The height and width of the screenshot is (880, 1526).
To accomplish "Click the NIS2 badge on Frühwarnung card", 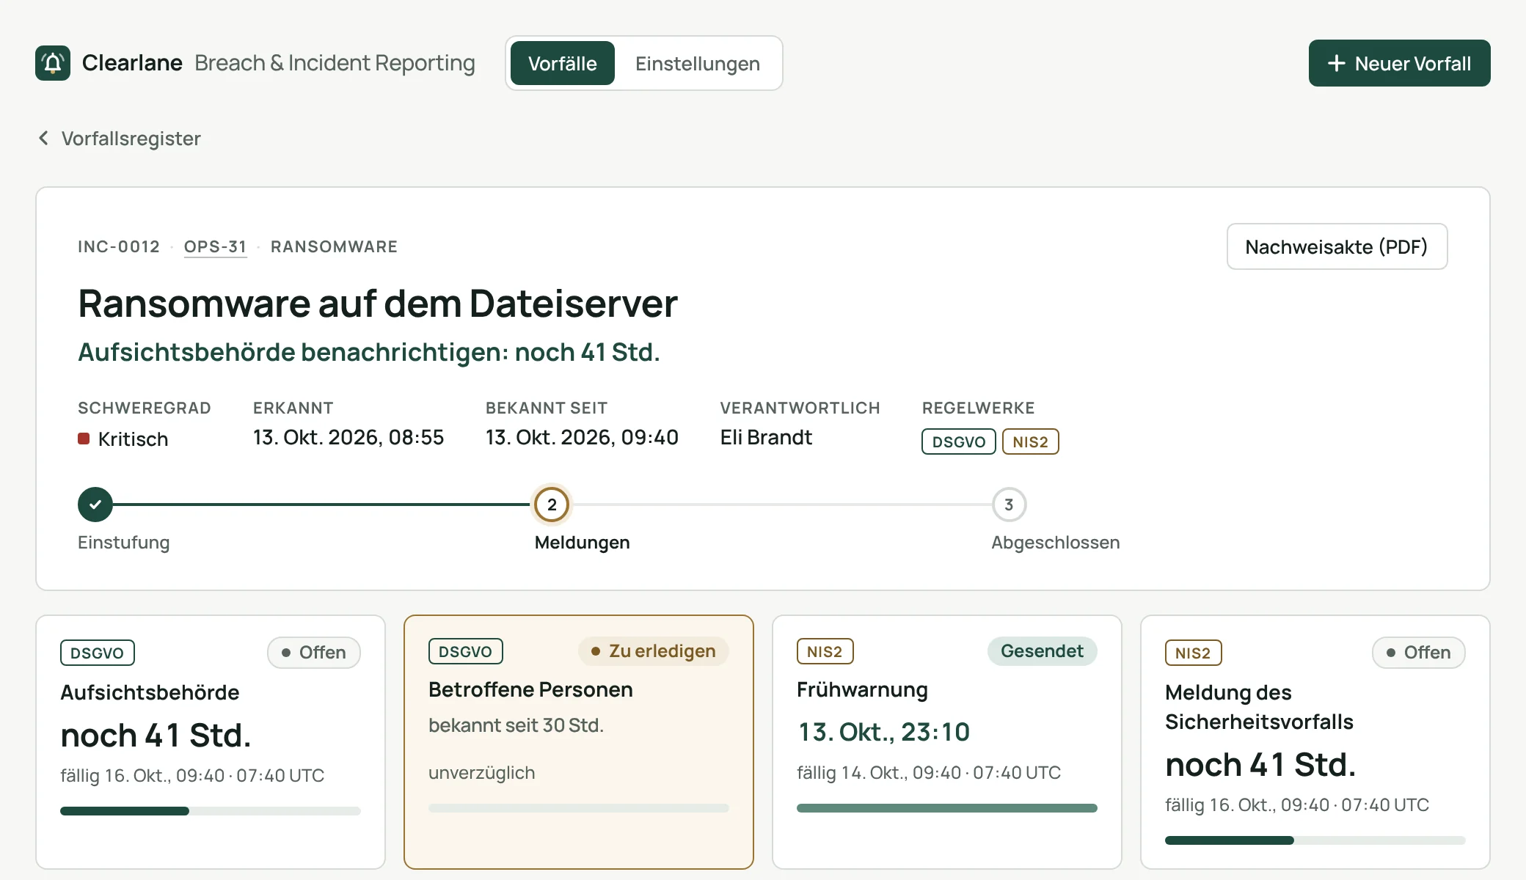I will pos(825,651).
